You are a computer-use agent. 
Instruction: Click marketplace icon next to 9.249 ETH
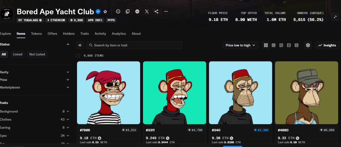168,138
